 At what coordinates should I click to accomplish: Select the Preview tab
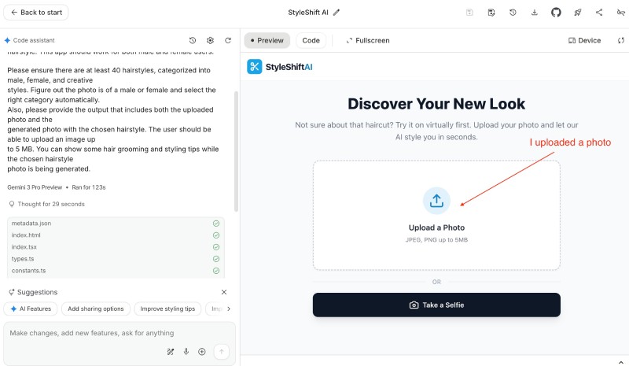tap(267, 40)
